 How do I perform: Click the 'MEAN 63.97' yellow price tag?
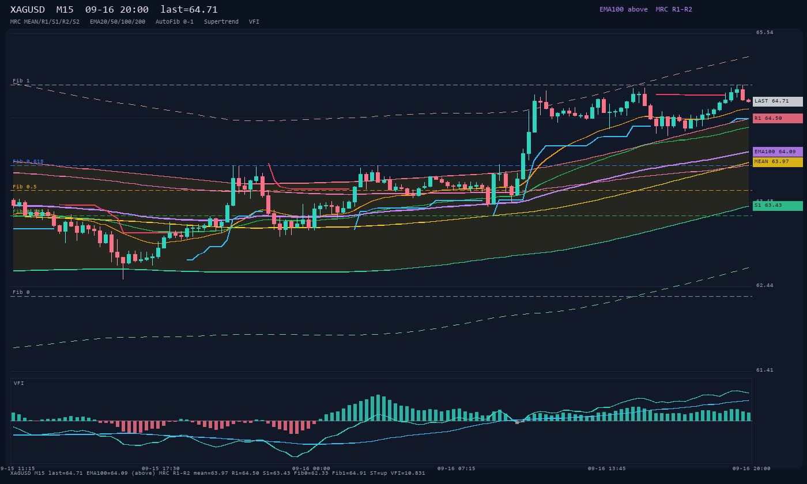pos(778,162)
